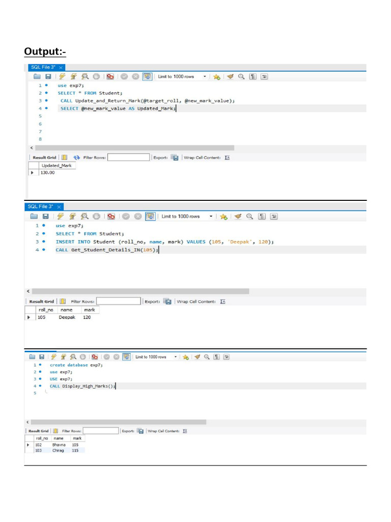This screenshot has width=391, height=522.
Task: Click CALL Get_Student_Details_IN(105) line
Action: (x=107, y=250)
